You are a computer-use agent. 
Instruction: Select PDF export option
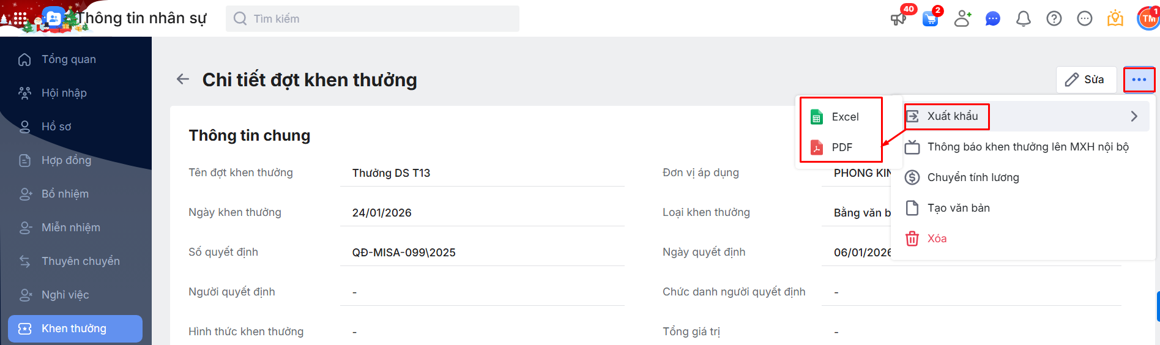[x=841, y=147]
